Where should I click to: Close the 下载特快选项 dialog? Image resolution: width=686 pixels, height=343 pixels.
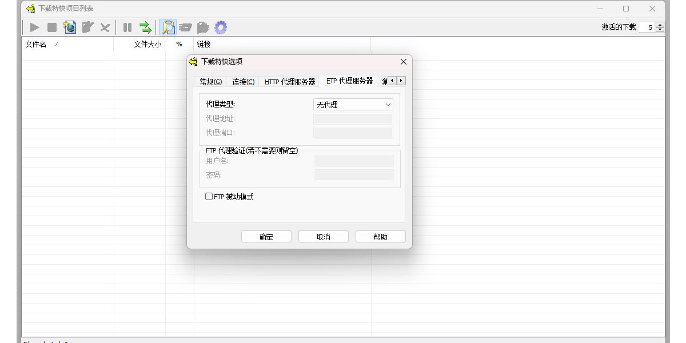tap(404, 62)
